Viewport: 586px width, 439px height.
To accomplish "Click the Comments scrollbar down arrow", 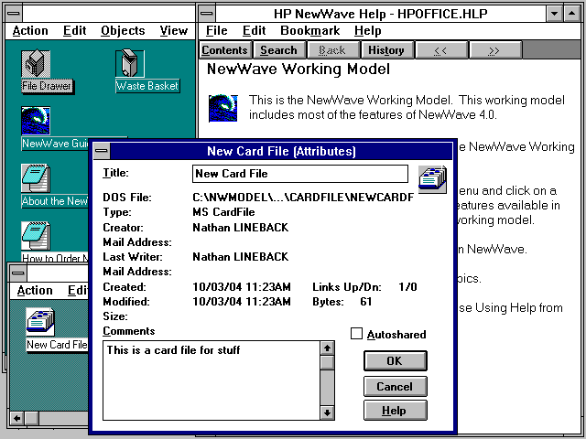I will [327, 412].
